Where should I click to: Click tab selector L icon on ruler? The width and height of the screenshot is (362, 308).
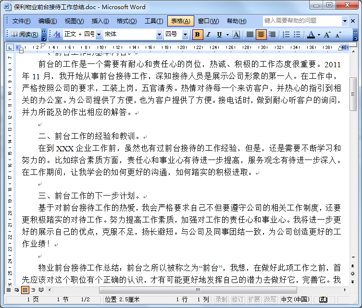10,48
